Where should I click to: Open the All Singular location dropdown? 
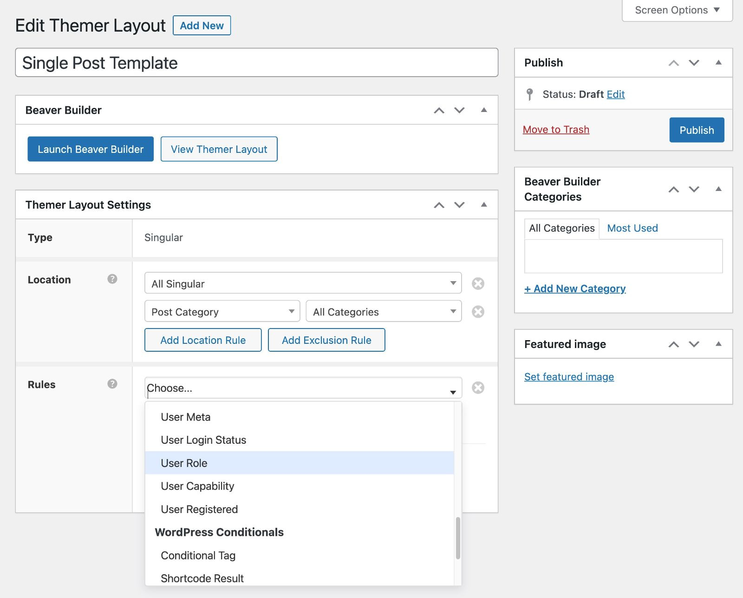pyautogui.click(x=303, y=283)
